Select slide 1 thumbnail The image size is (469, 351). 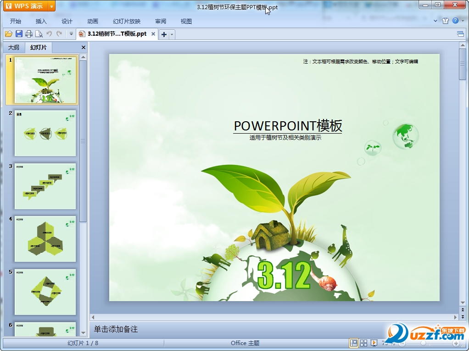45,80
